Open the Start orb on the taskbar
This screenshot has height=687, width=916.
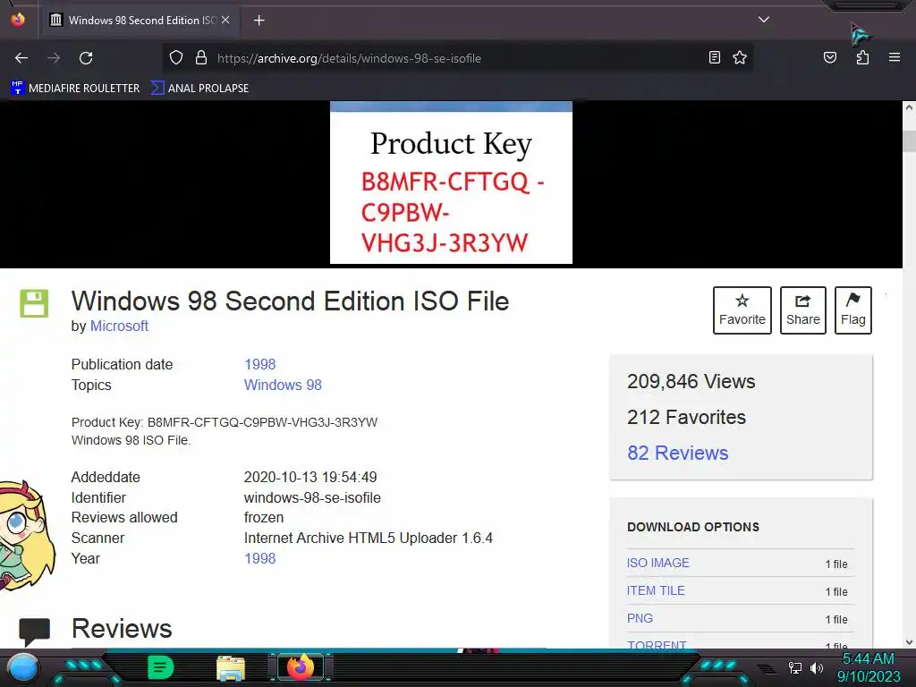point(23,668)
